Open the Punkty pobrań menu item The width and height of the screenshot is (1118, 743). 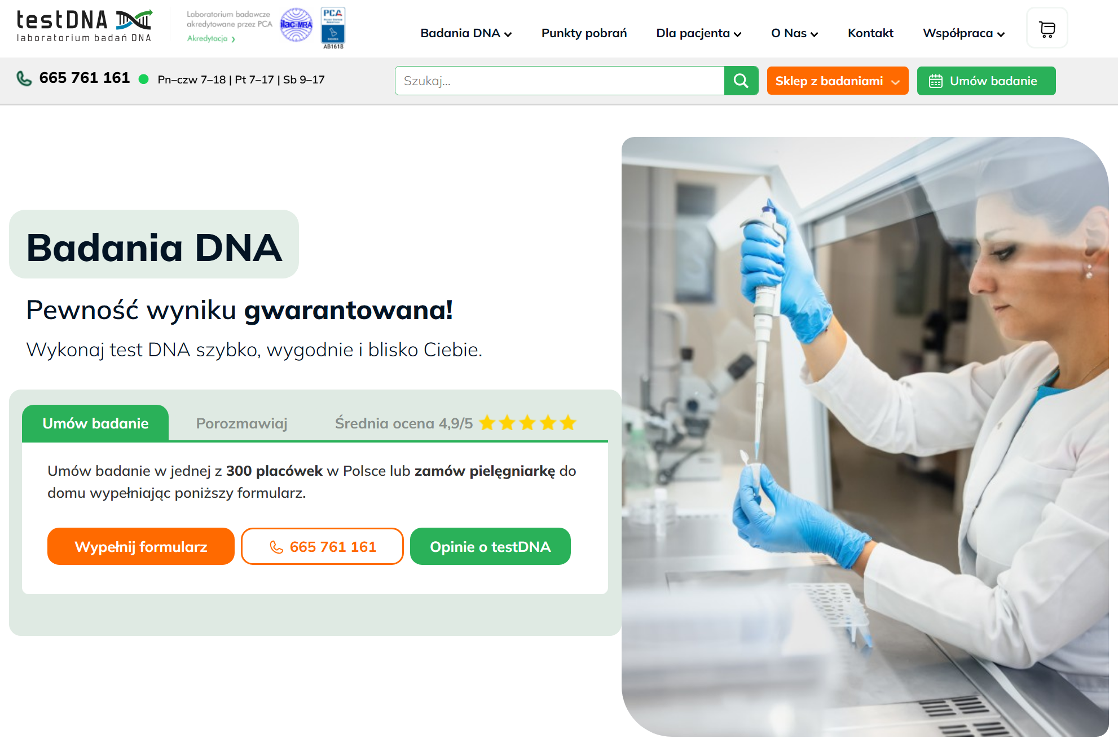(584, 33)
